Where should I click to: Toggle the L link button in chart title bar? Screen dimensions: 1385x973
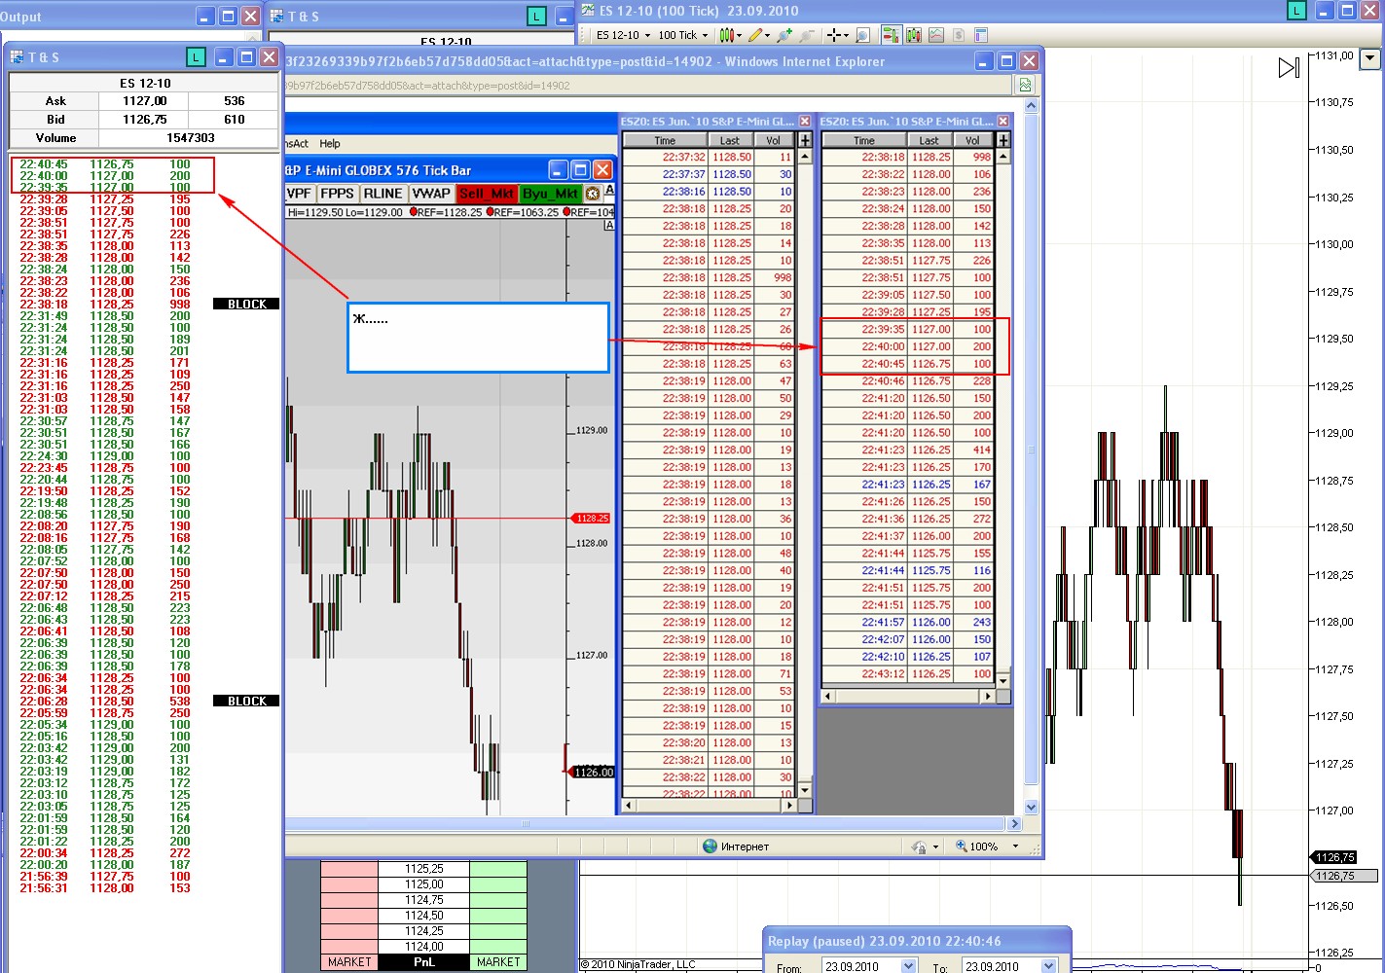[x=1295, y=11]
